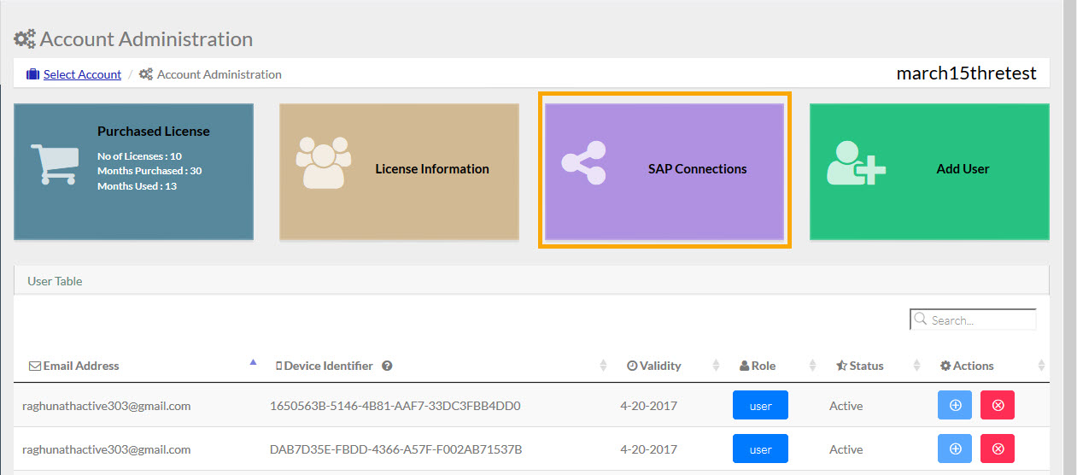Open the Select Account breadcrumb link
Viewport: 1077px width, 475px height.
[82, 74]
